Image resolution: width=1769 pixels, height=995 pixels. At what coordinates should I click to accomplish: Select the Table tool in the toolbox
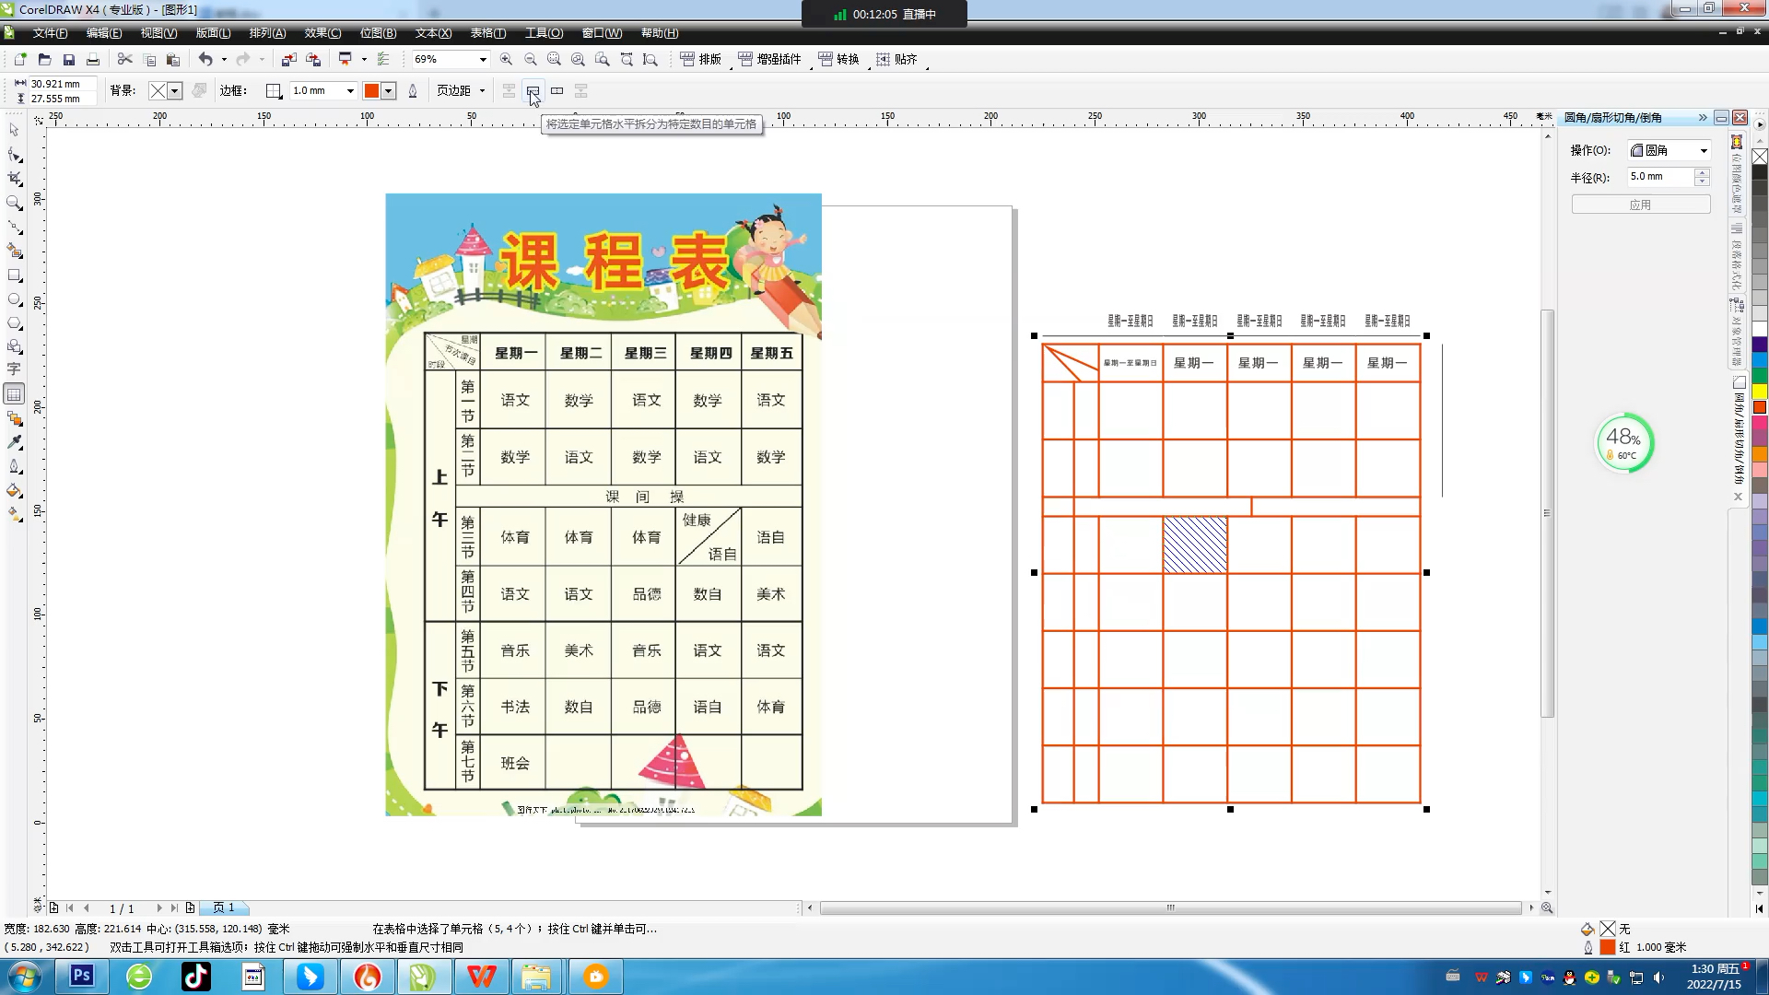[x=14, y=394]
